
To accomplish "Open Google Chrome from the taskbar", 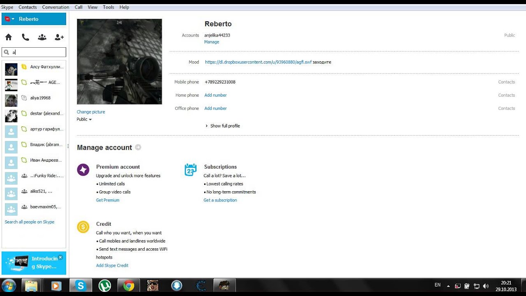I will click(129, 285).
